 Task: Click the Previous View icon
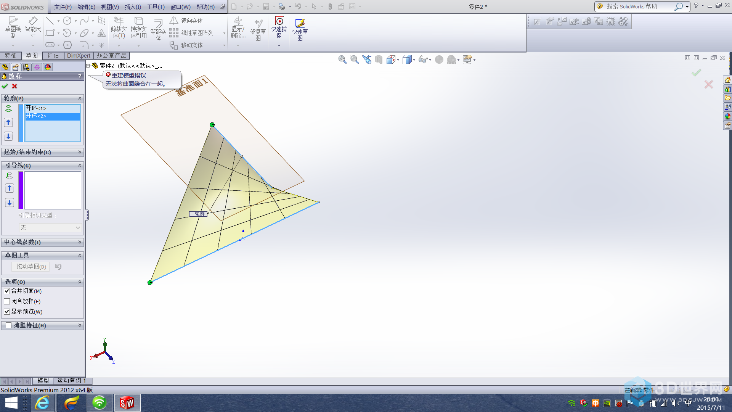pyautogui.click(x=367, y=60)
